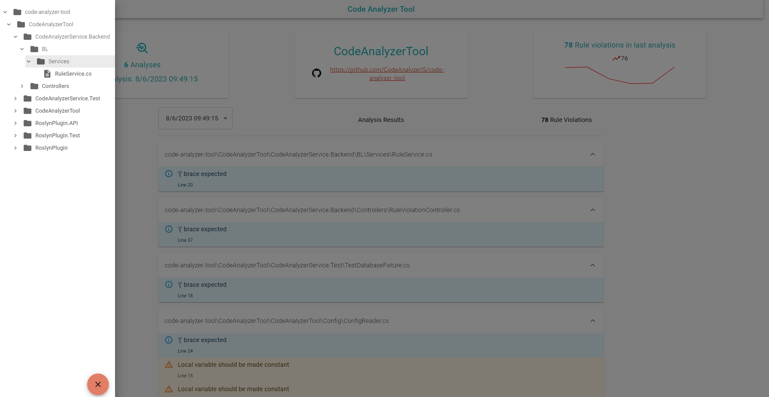Click the RuleViolationController.cs file path header
This screenshot has width=769, height=397.
[x=312, y=210]
